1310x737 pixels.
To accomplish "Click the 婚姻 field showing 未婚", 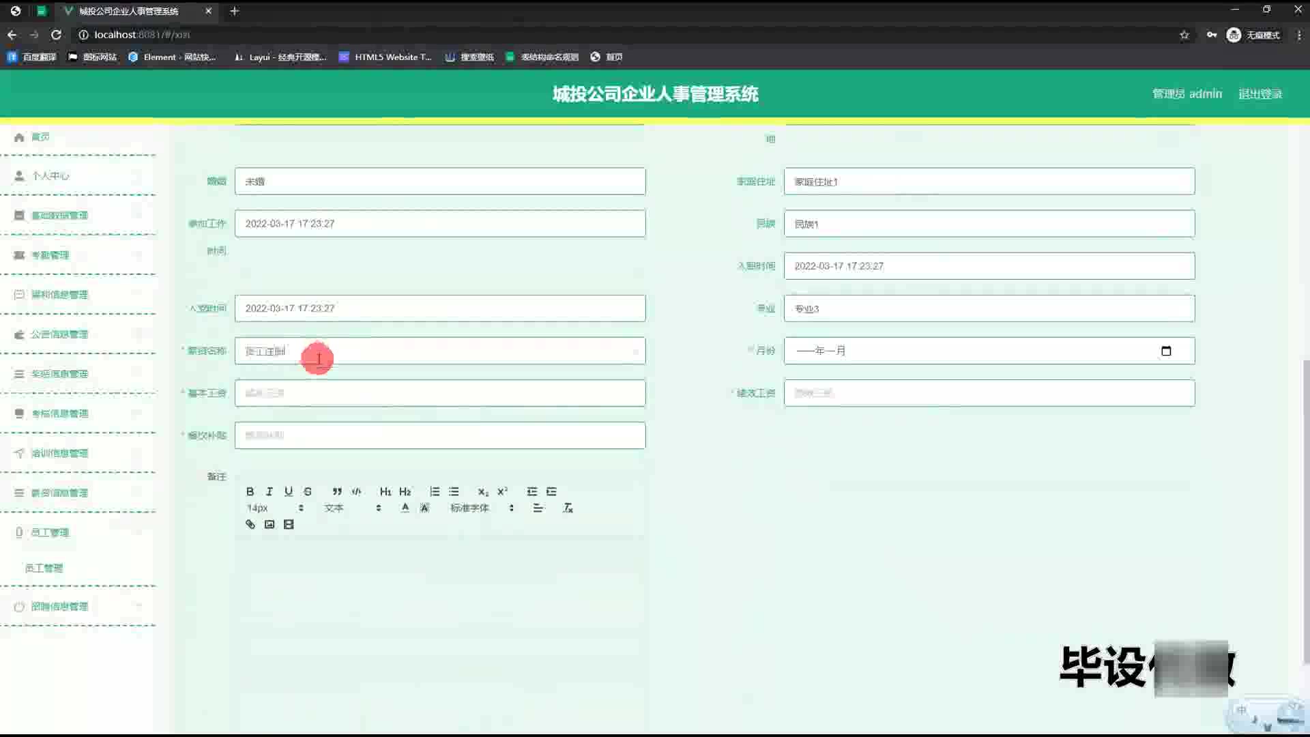I will tap(440, 182).
